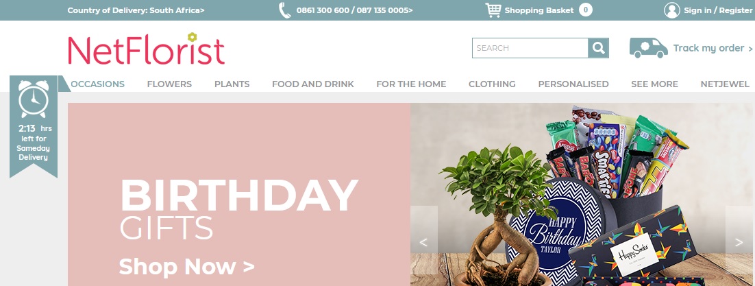
Task: Click Shop Now on birthday banner
Action: (x=187, y=266)
